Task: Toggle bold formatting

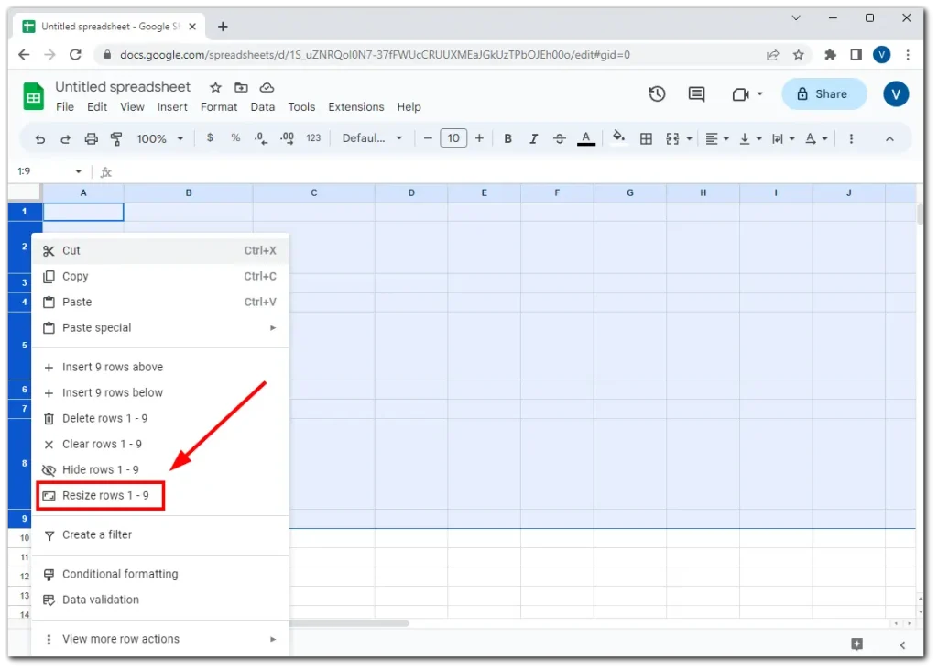Action: pos(507,138)
